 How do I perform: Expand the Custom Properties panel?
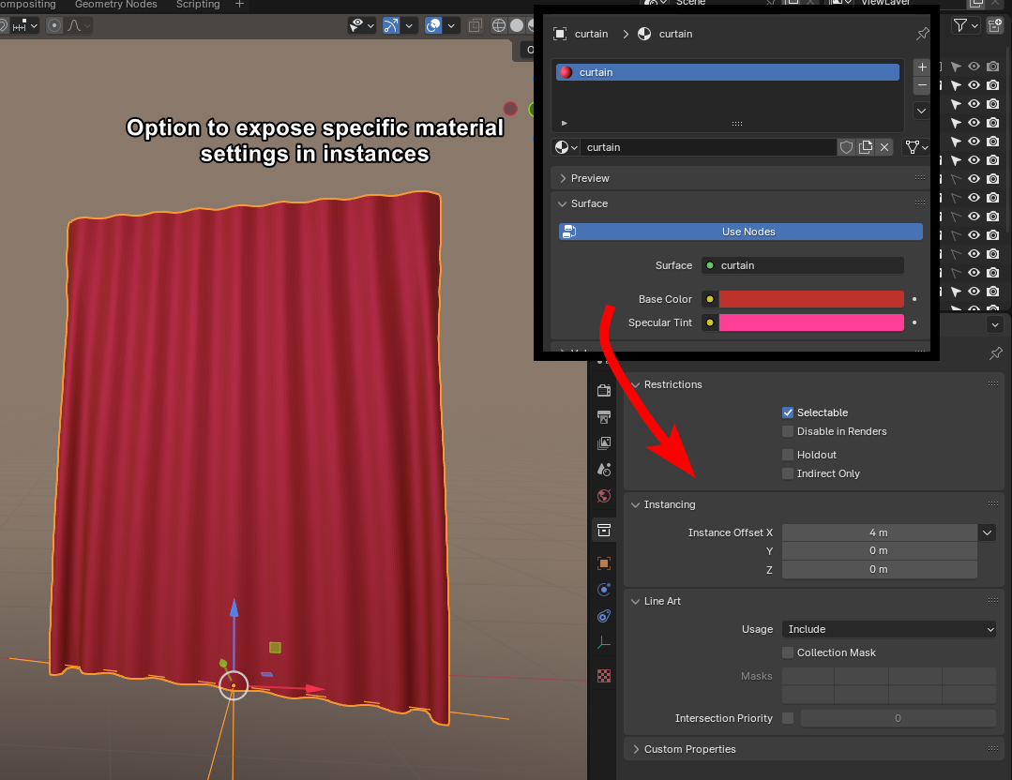[636, 749]
